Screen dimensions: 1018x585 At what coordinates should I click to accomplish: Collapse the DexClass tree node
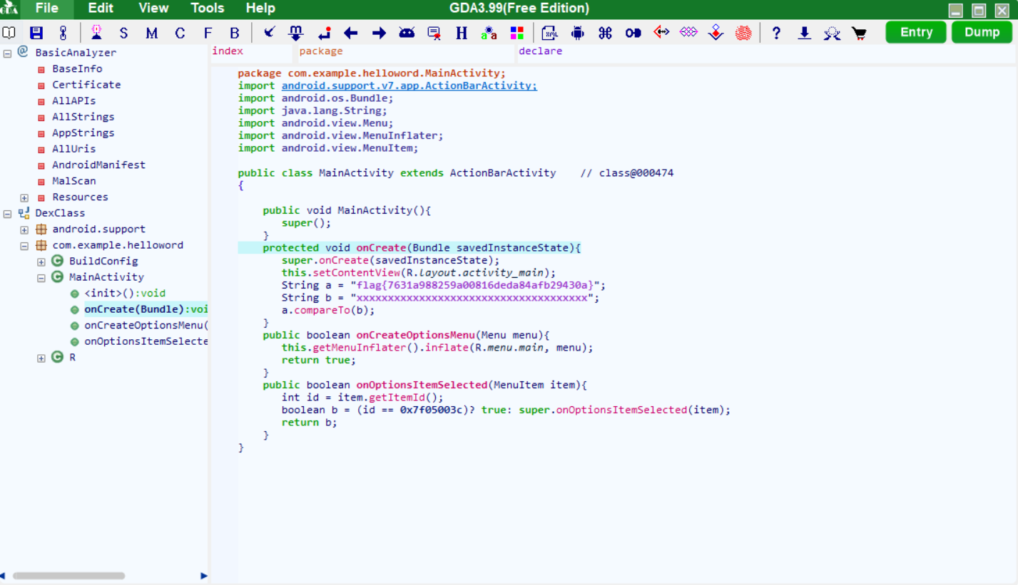tap(7, 214)
